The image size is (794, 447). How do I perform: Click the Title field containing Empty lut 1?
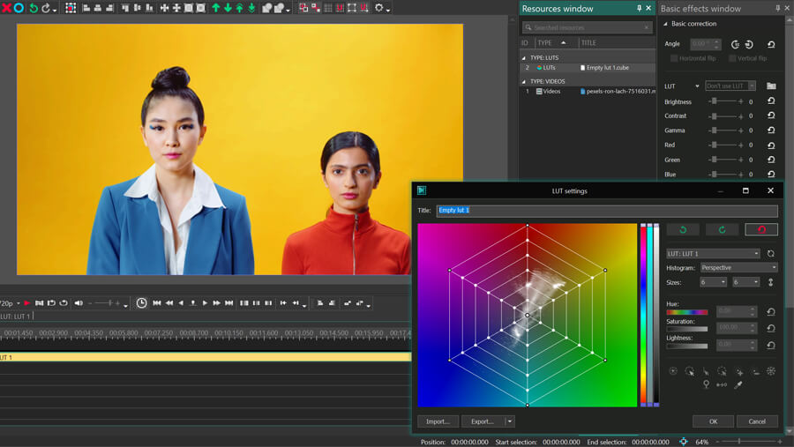[x=607, y=211]
